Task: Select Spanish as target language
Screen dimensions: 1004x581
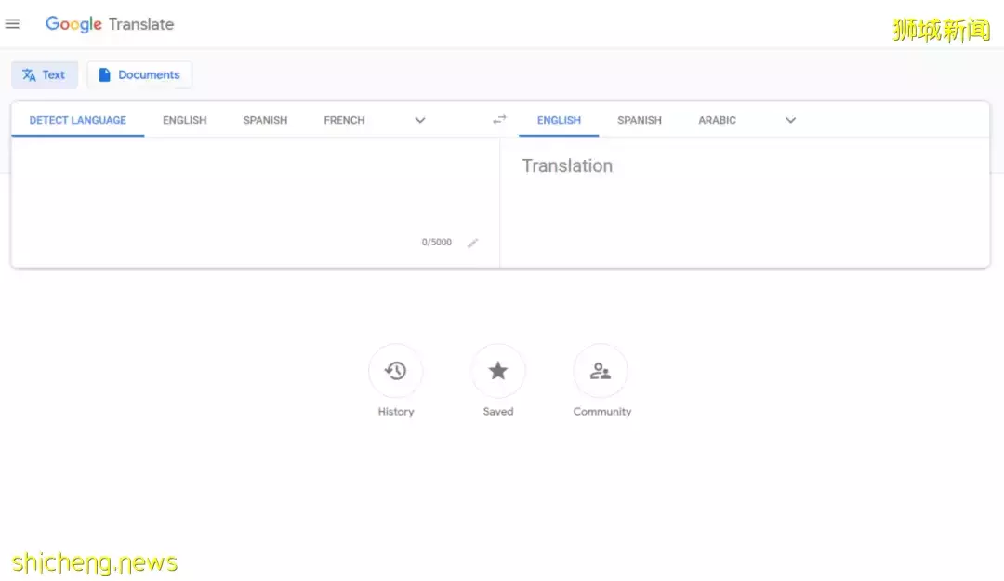Action: click(640, 120)
